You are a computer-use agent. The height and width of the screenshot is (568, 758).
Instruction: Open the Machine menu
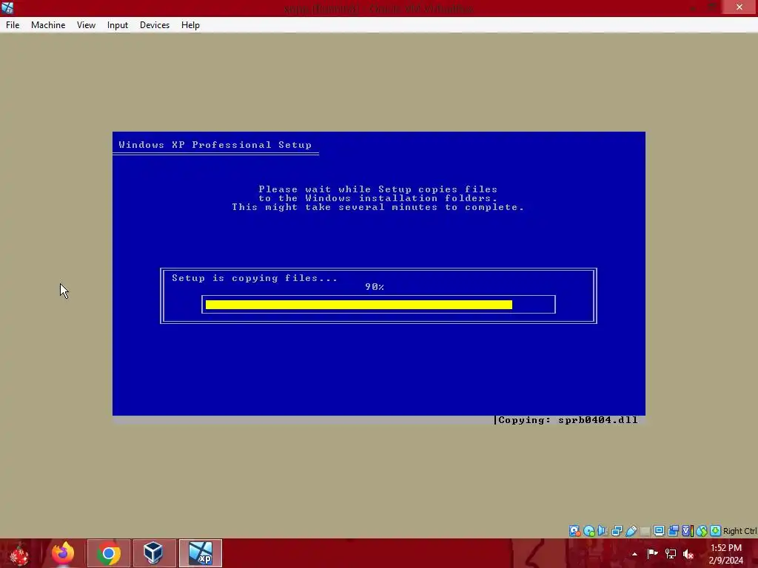click(48, 25)
